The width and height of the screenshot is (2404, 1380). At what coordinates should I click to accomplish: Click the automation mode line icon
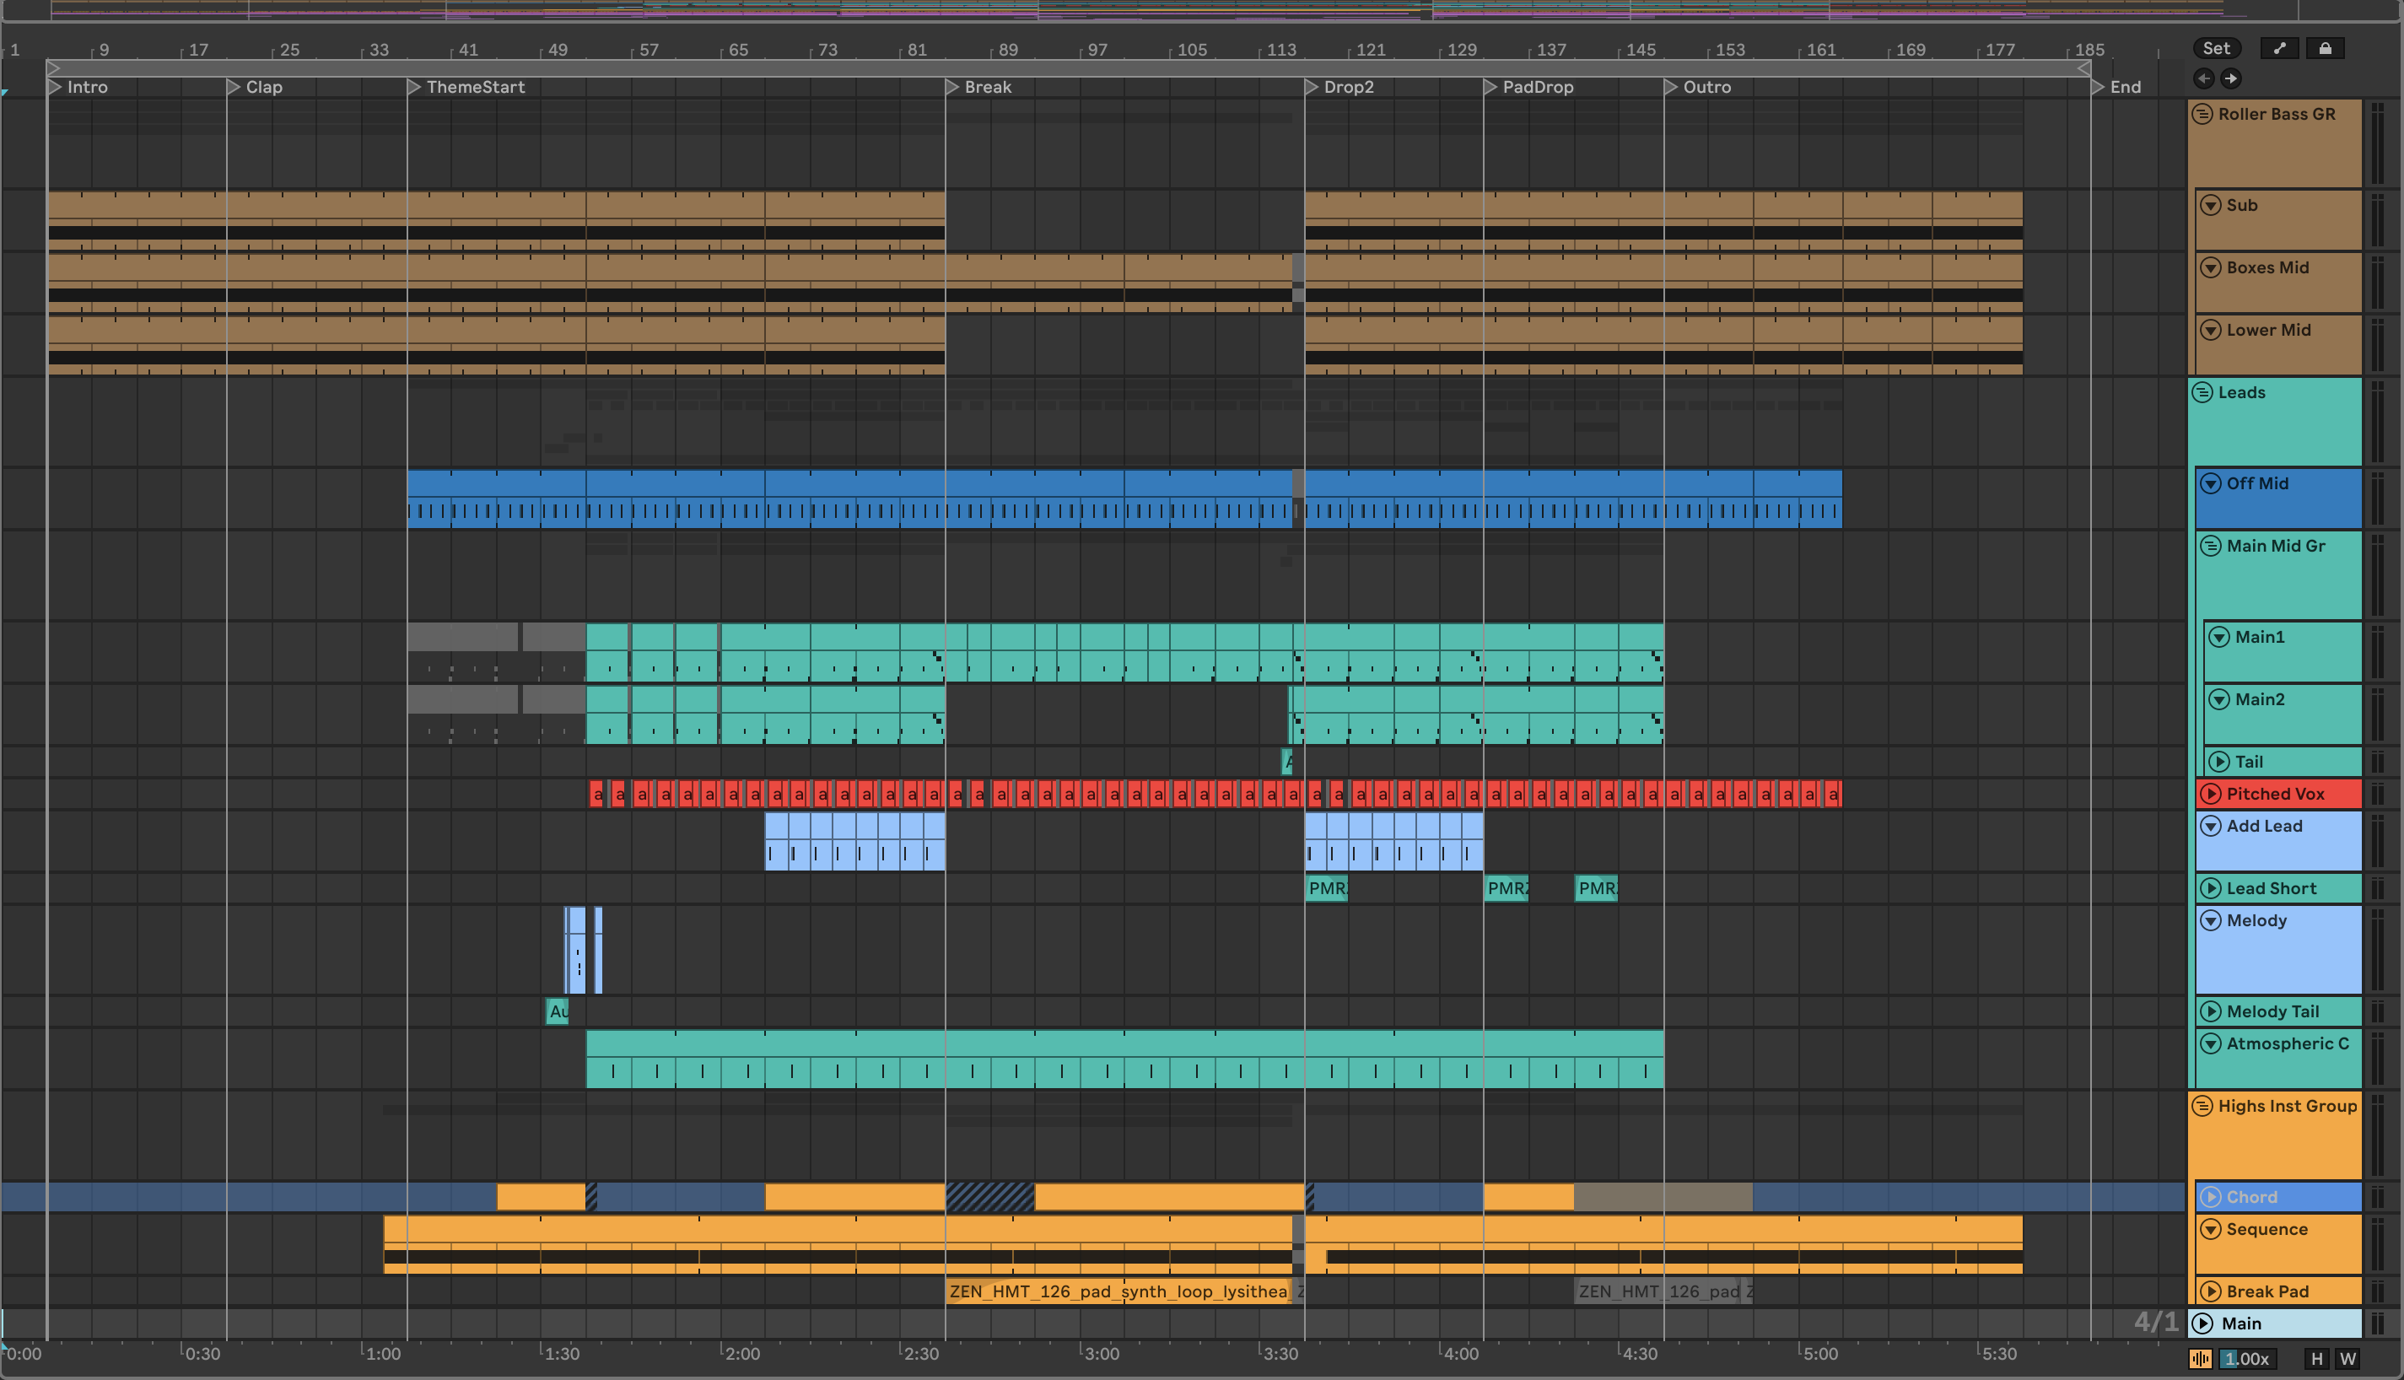tap(2279, 48)
